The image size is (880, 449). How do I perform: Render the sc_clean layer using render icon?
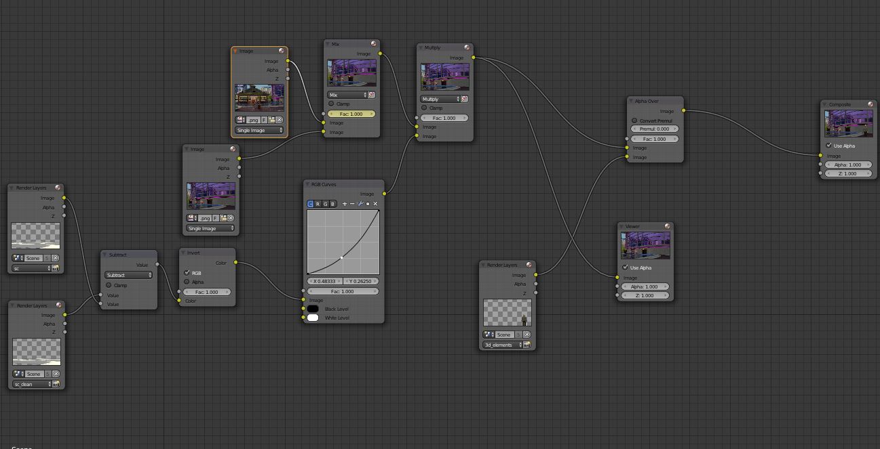(x=56, y=384)
